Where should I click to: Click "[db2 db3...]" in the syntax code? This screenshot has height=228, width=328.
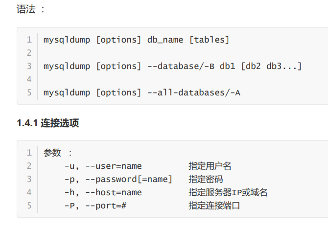coord(271,66)
